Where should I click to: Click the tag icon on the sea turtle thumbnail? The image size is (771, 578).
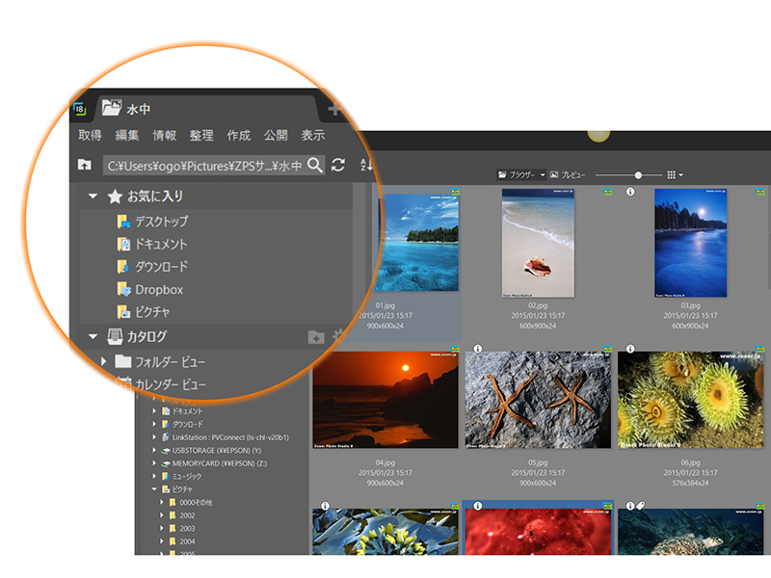640,506
